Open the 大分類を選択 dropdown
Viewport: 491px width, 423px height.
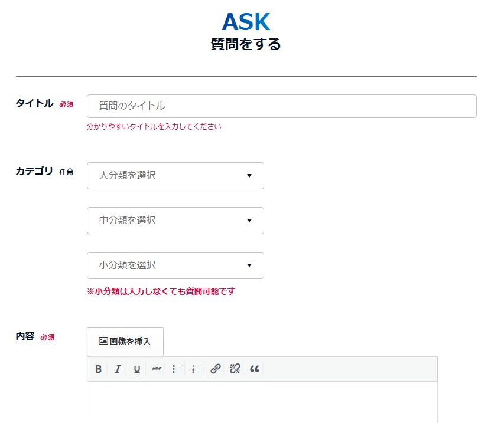[175, 176]
